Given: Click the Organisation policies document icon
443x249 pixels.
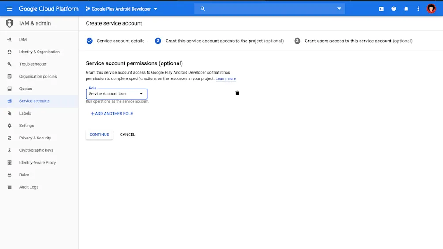Looking at the screenshot, I should click(10, 76).
